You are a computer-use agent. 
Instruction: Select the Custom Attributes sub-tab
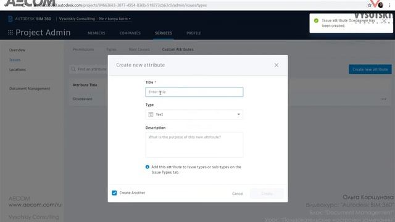click(x=178, y=49)
